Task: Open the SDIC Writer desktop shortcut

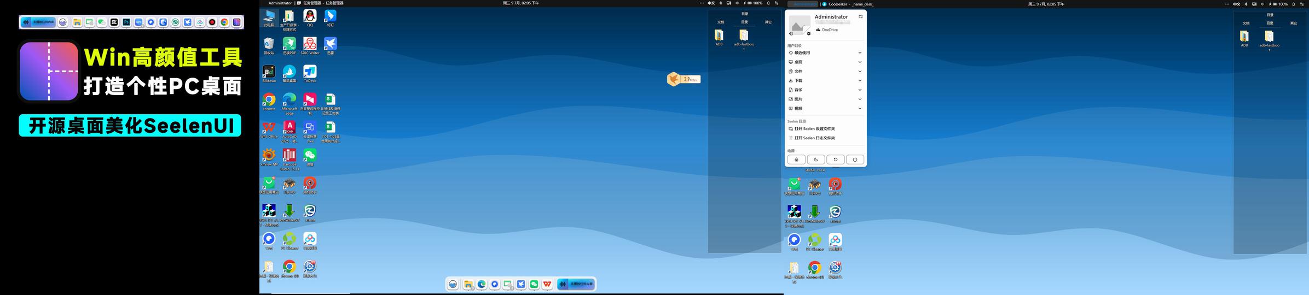Action: 310,44
